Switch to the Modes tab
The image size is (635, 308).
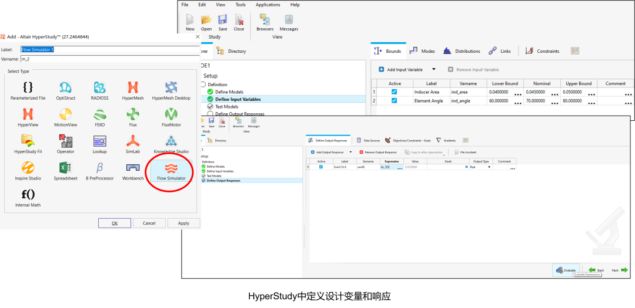click(x=422, y=51)
